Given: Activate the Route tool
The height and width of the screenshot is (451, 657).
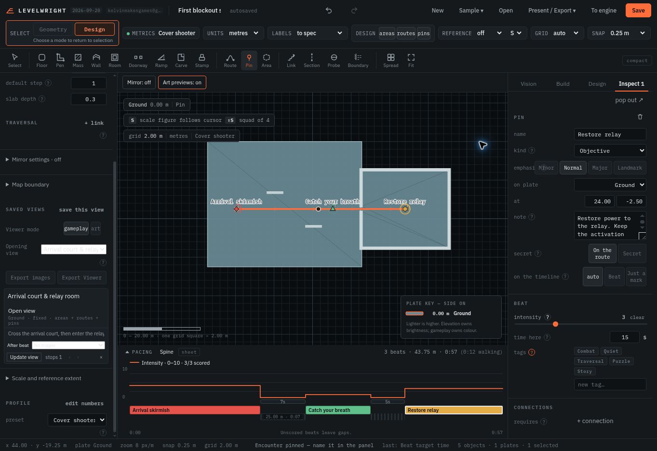Looking at the screenshot, I should tap(230, 61).
